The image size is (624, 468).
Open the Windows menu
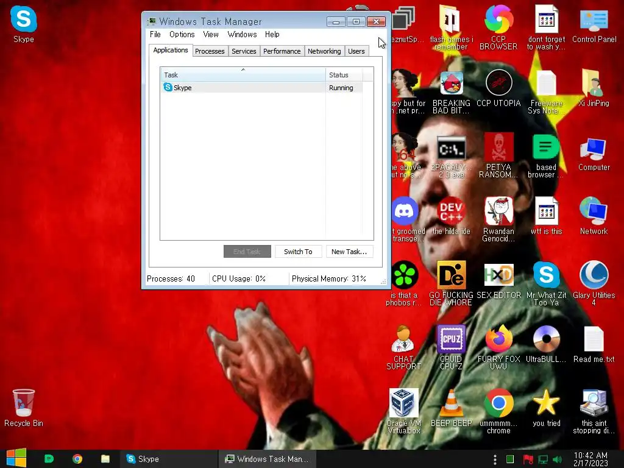242,35
